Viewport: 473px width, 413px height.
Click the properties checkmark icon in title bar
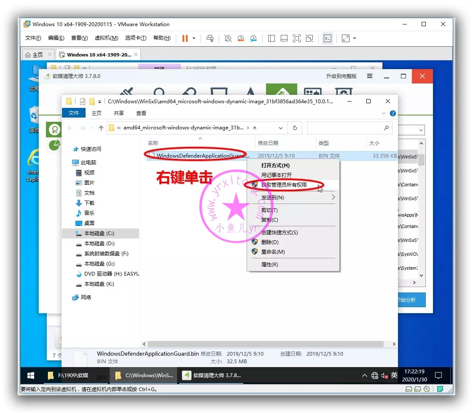tap(82, 102)
